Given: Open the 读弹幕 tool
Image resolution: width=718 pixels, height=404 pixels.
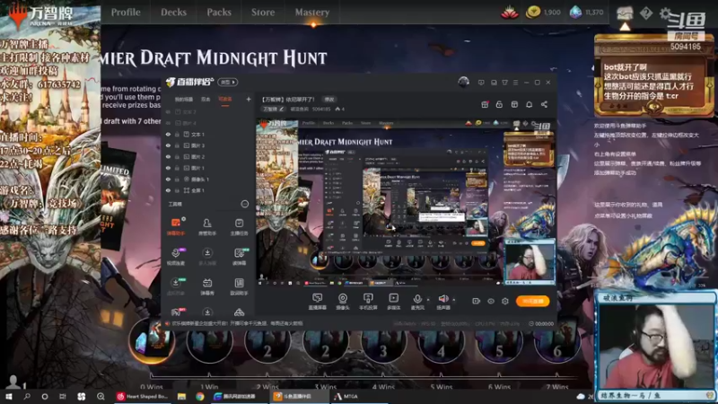Looking at the screenshot, I should [x=239, y=257].
